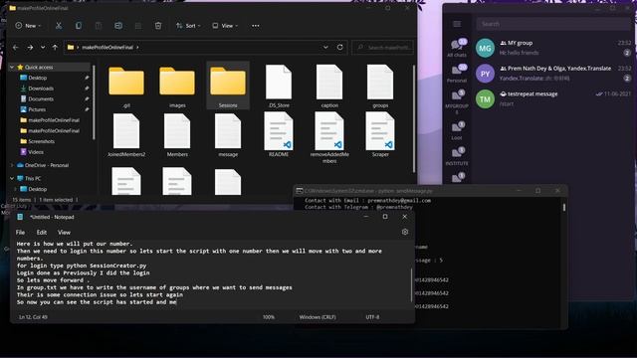Screen dimensions: 637x358
Task: Open Pictures in Quick access
Action: pos(37,109)
